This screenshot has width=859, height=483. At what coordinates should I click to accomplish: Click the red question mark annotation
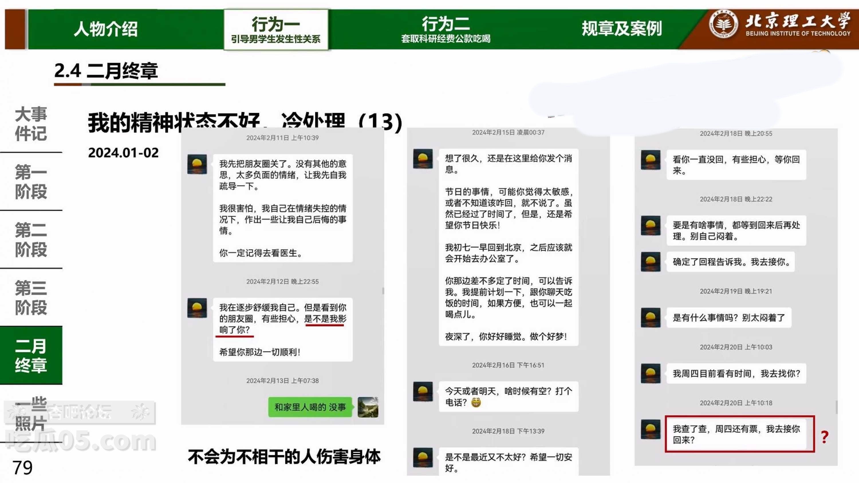824,437
